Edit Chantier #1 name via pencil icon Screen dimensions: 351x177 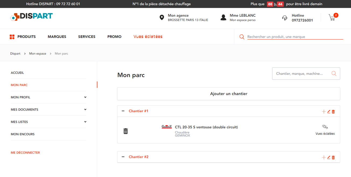(x=328, y=111)
